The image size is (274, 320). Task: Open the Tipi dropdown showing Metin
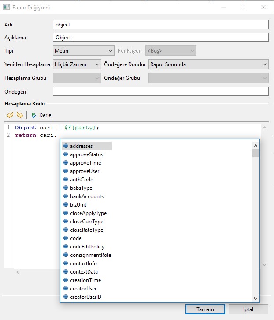point(83,51)
